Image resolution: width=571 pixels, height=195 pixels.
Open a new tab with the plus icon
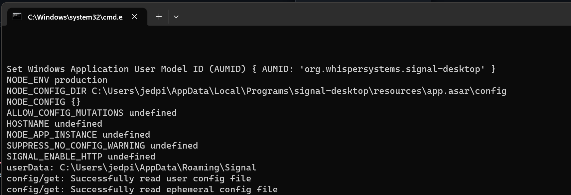pyautogui.click(x=159, y=17)
